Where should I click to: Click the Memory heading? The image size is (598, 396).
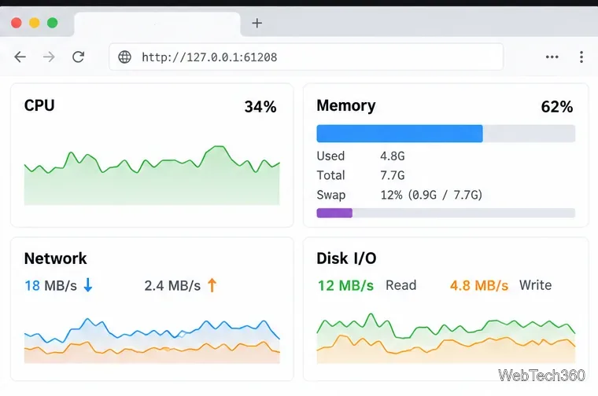click(346, 105)
